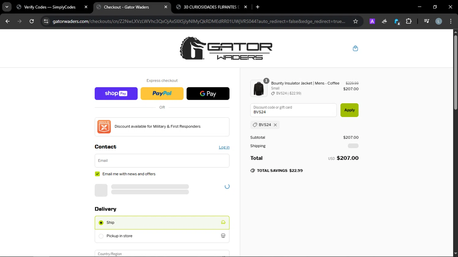The width and height of the screenshot is (458, 257).
Task: Open Military & First Responders discount banner
Action: pos(162,127)
